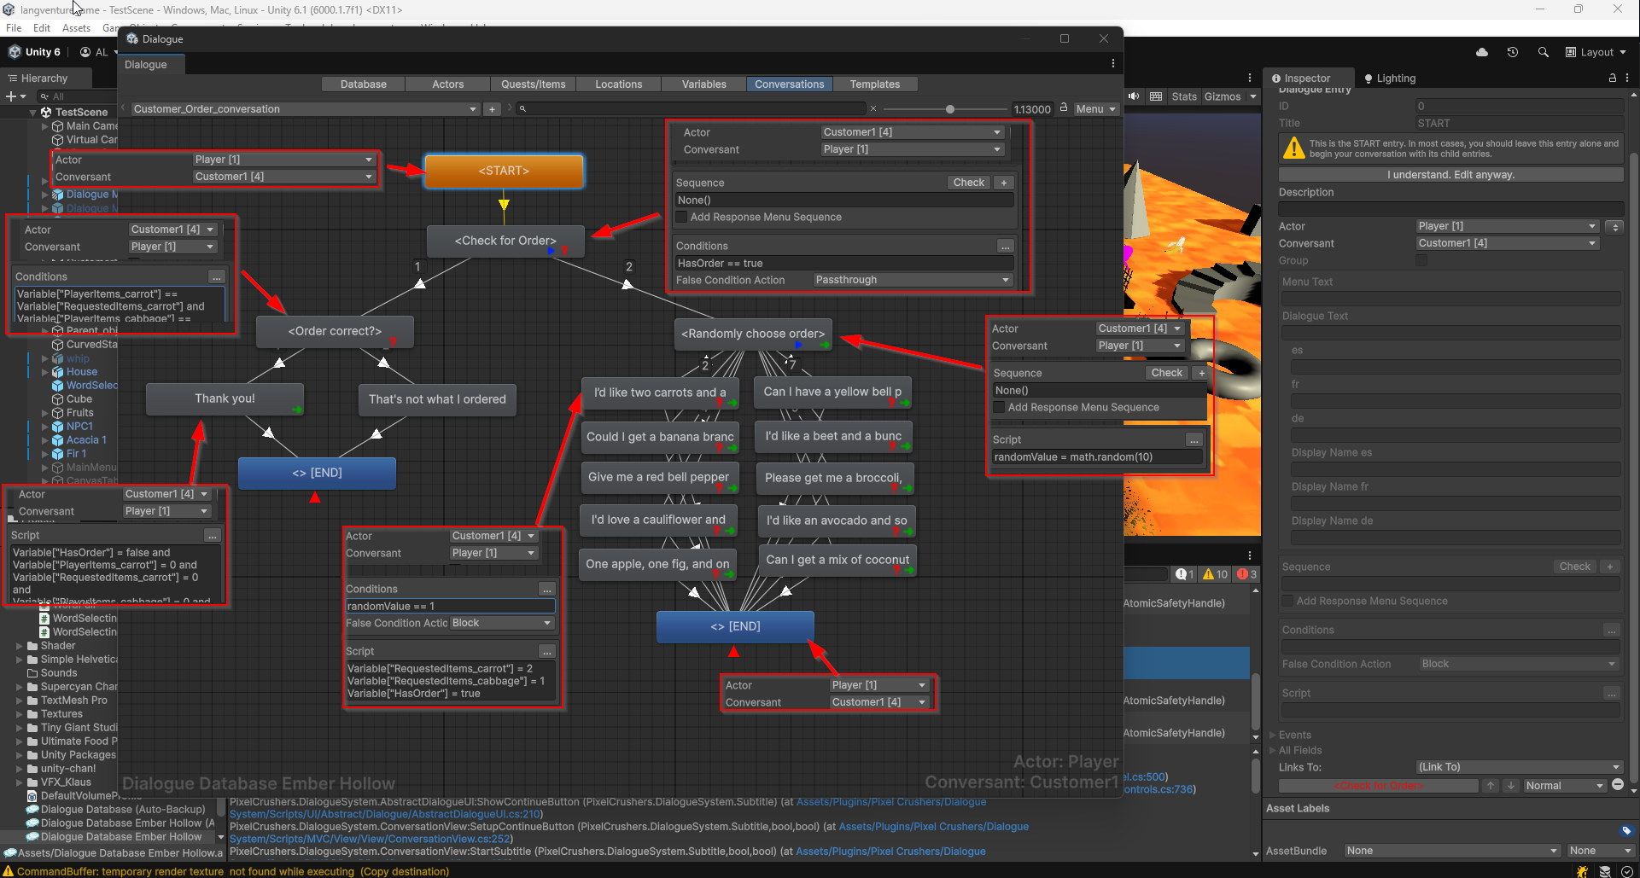Image resolution: width=1640 pixels, height=878 pixels.
Task: Open Inspector Conversant dropdown Customer1 [4]
Action: 1507,243
